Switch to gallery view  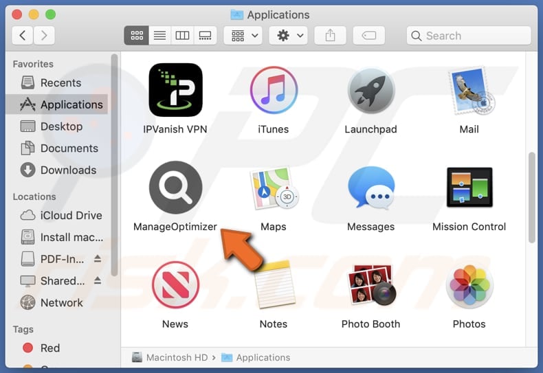(x=205, y=35)
